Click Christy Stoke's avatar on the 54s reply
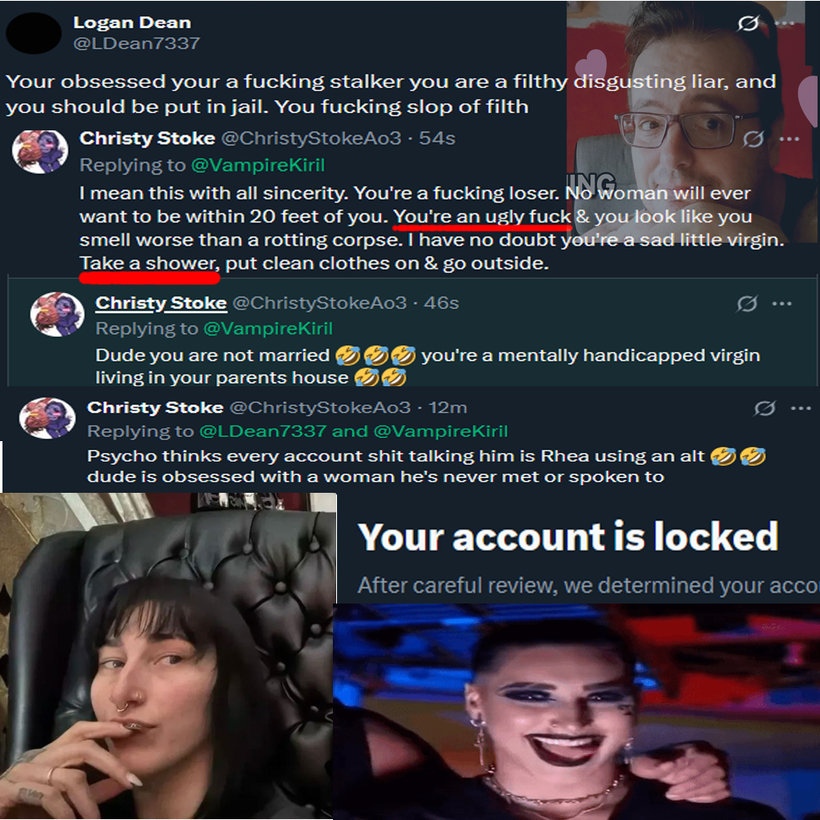Image resolution: width=820 pixels, height=820 pixels. pyautogui.click(x=40, y=152)
